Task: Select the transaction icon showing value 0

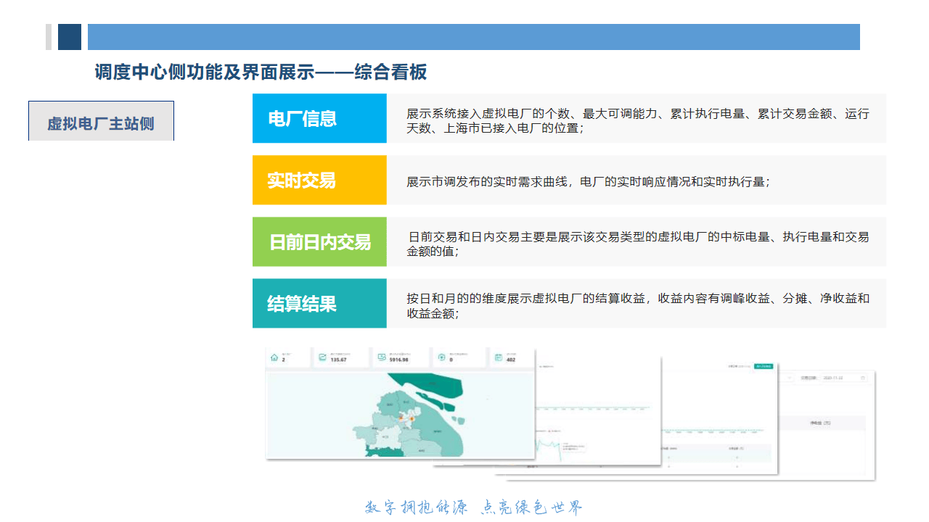Action: coord(441,357)
